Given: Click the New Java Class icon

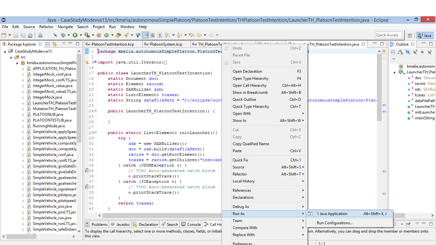Looking at the screenshot, I should point(107,35).
